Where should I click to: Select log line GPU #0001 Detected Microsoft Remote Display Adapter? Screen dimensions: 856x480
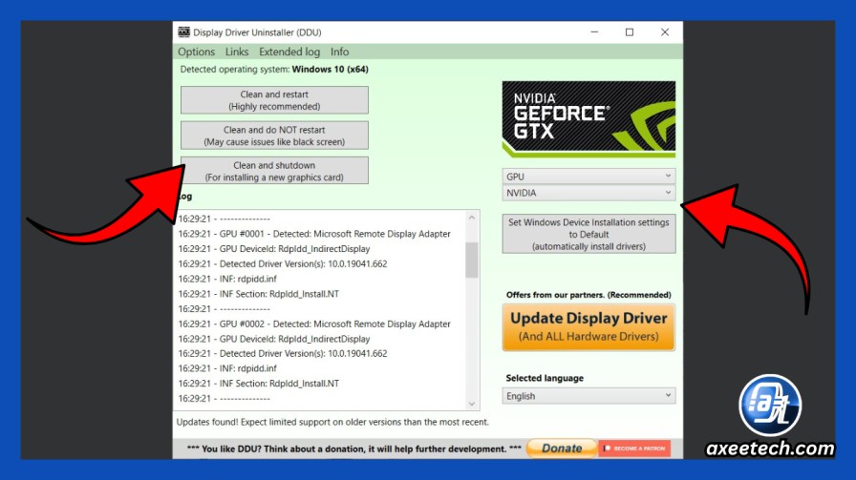coord(314,234)
